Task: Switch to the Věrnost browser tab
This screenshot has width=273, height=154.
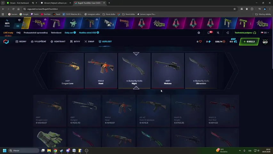Action: click(x=55, y=3)
